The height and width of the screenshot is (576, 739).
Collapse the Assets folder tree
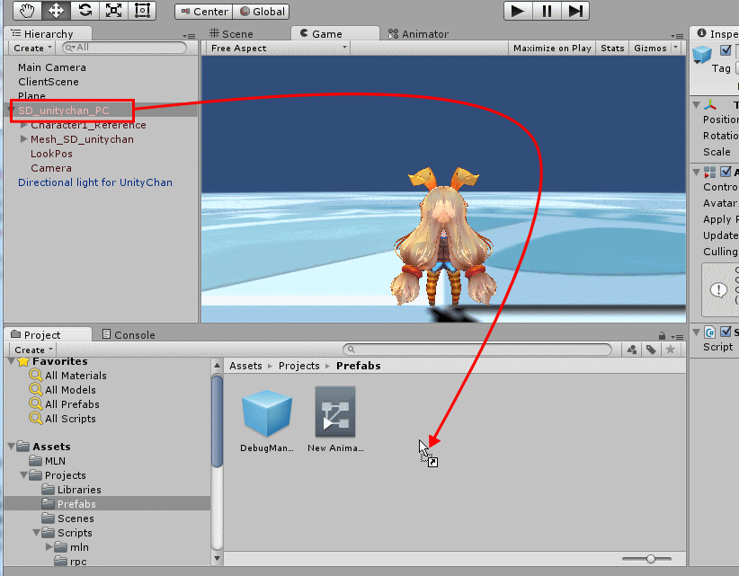coord(12,447)
